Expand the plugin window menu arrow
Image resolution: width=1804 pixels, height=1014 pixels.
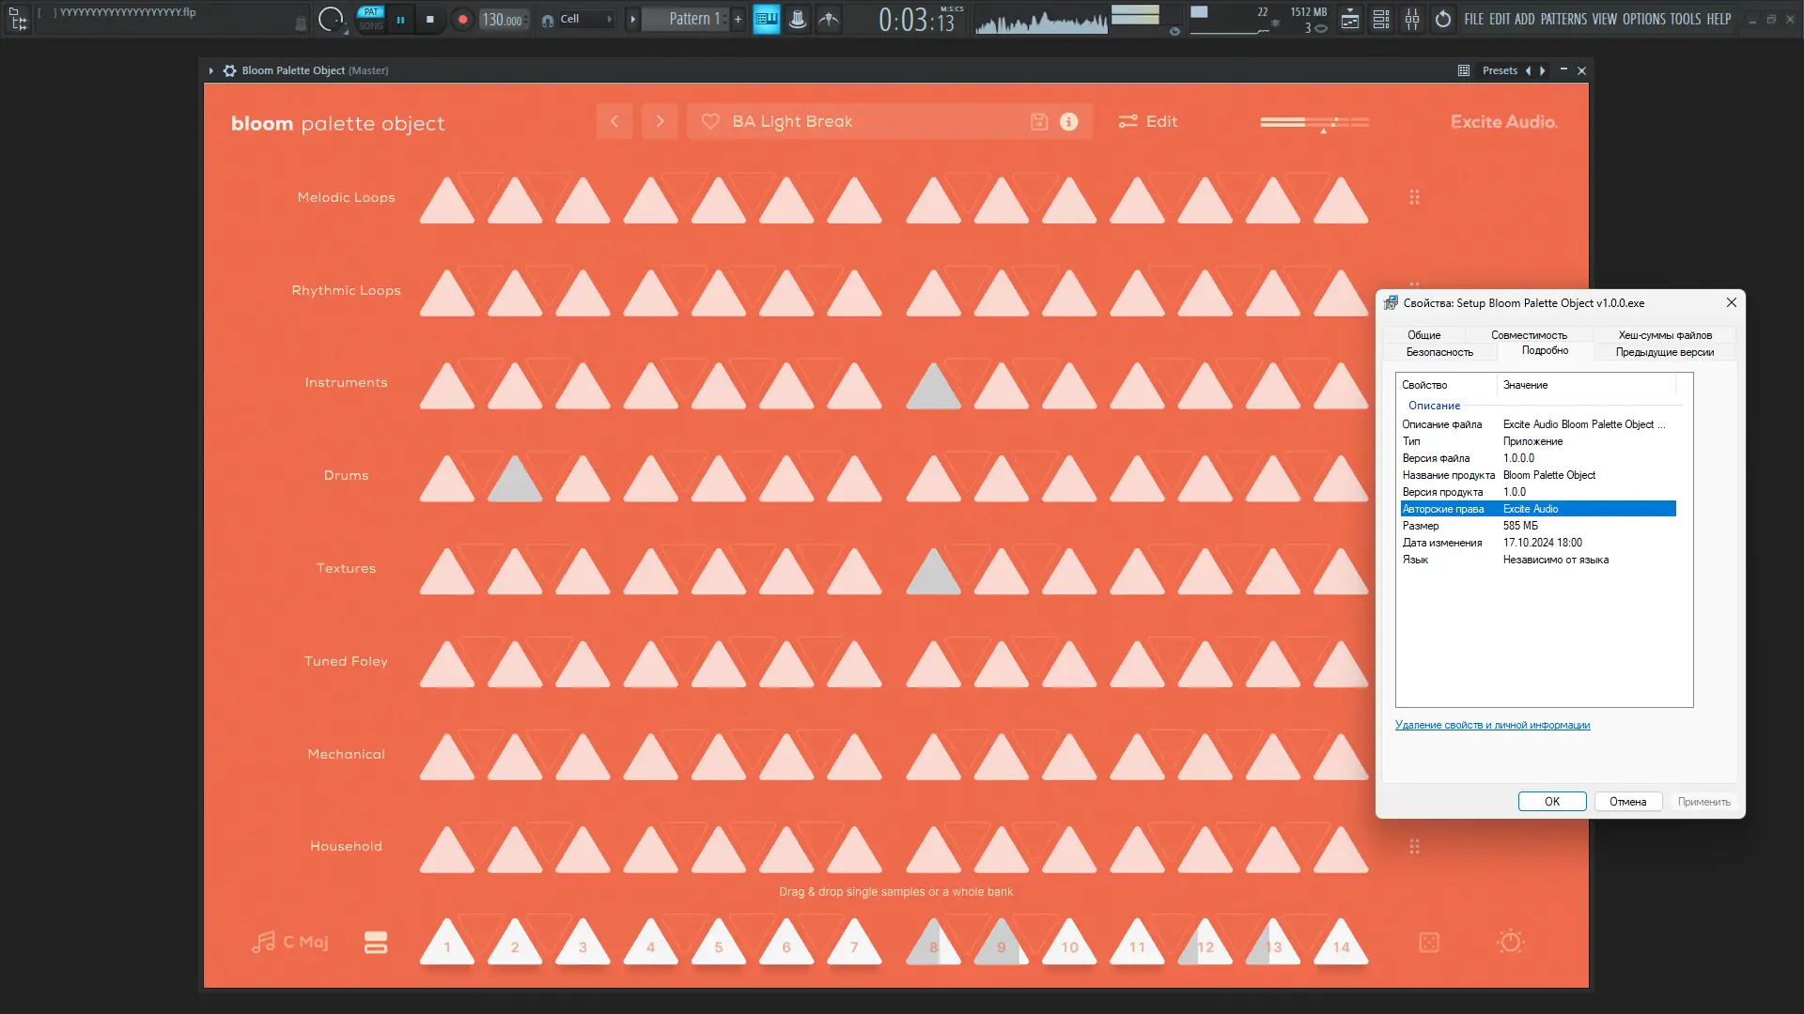[x=211, y=70]
